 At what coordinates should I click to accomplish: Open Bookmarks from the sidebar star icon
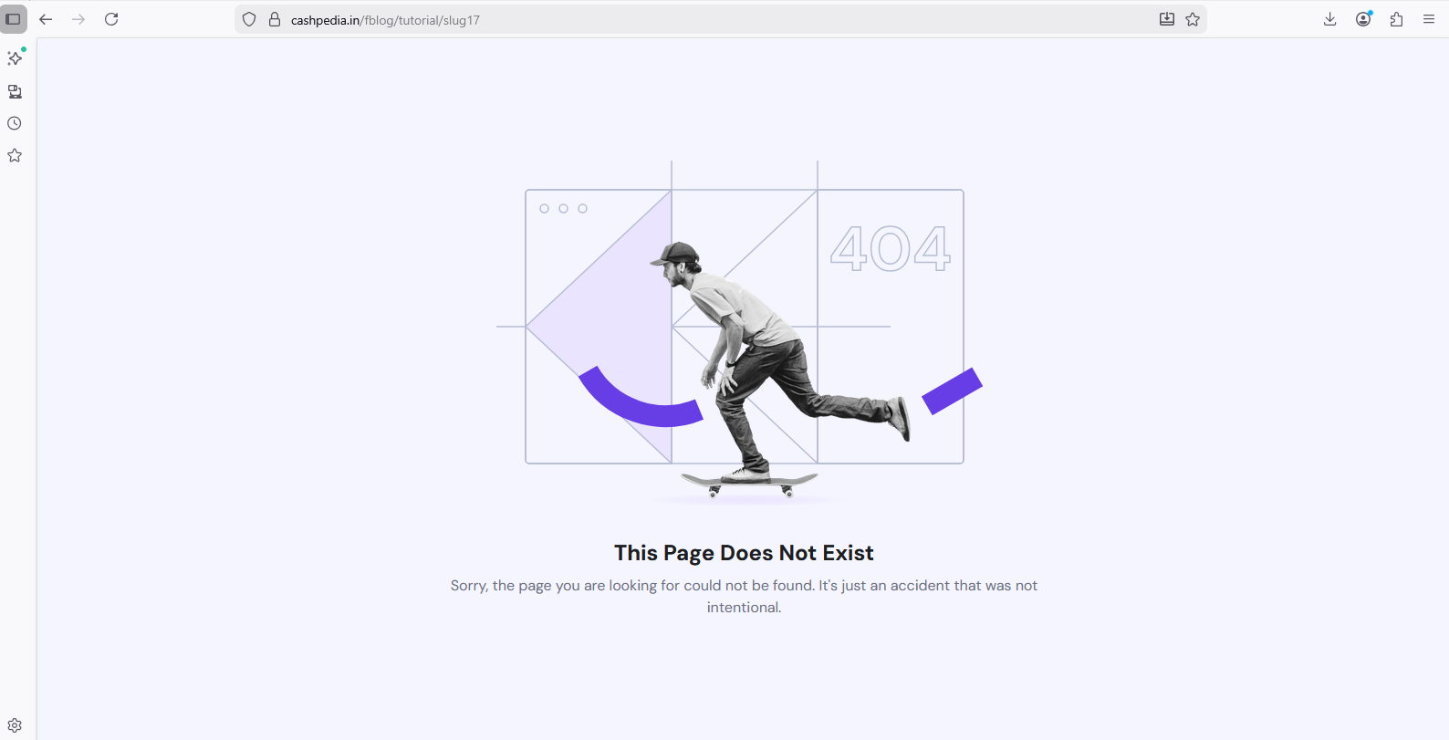(15, 155)
